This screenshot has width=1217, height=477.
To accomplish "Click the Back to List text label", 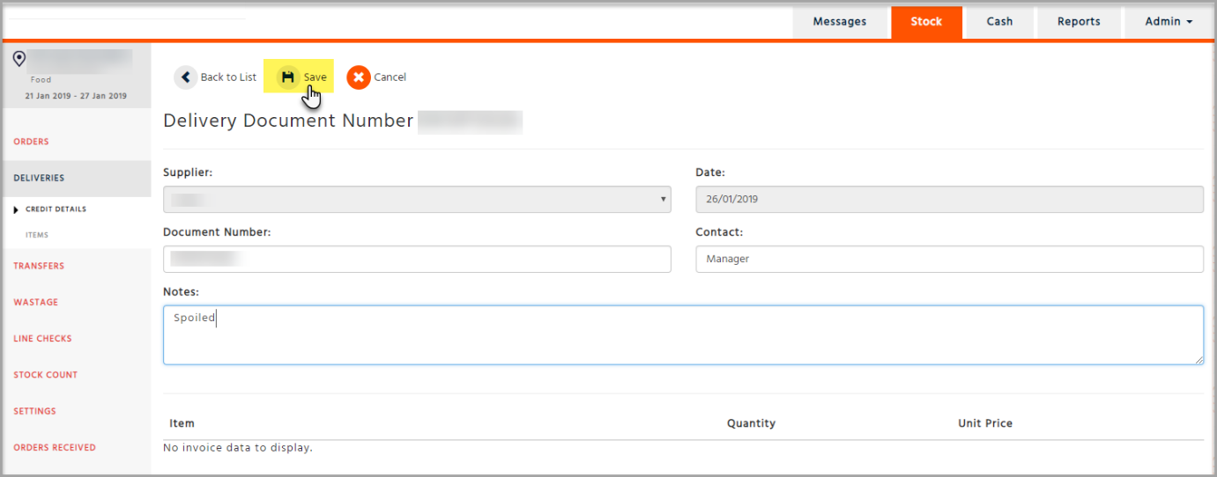I will 228,77.
